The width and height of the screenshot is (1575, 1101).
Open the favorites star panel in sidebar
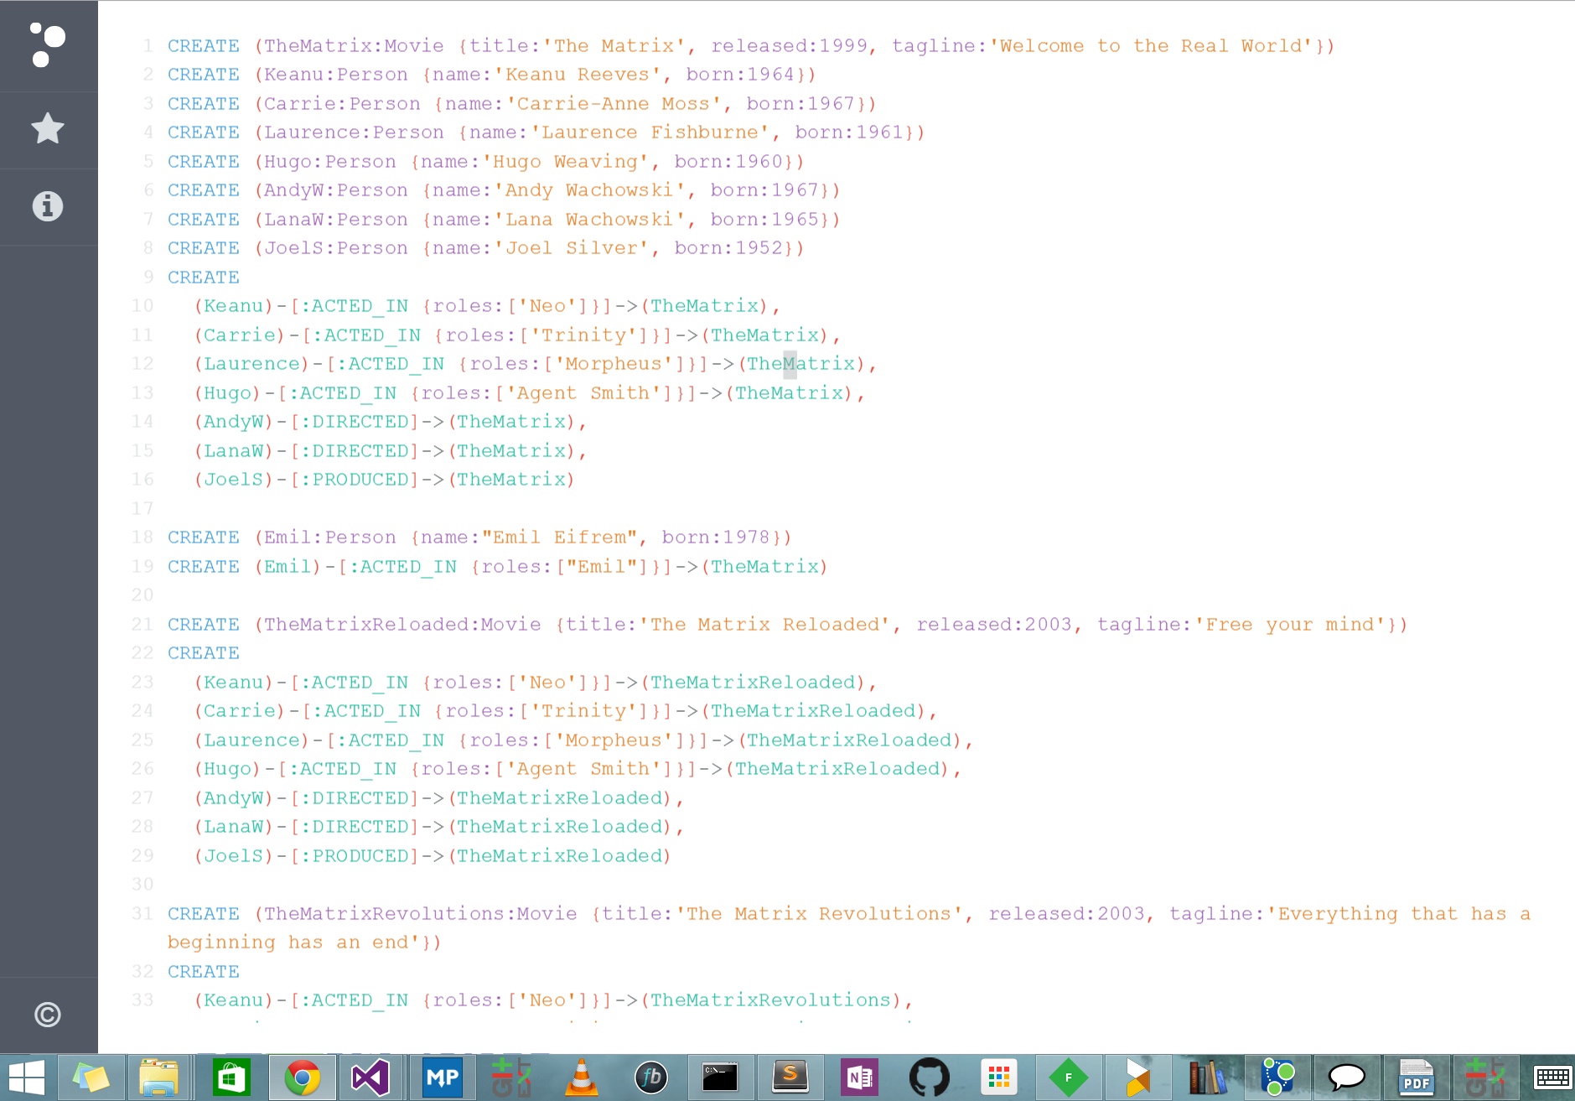[48, 128]
